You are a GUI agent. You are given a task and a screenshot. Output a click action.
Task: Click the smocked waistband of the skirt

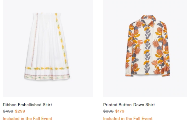47,16
